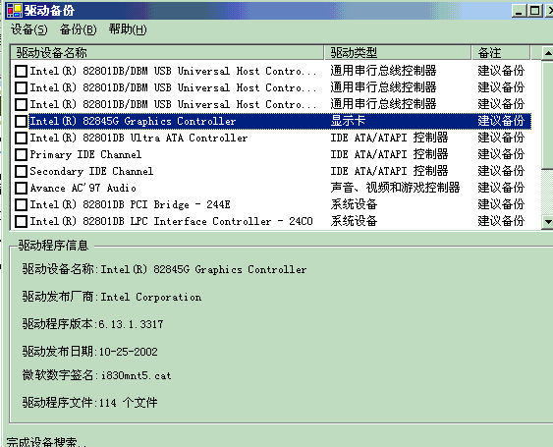Check the Intel 82845G Graphics Controller checkbox
This screenshot has width=553, height=447.
coord(22,122)
